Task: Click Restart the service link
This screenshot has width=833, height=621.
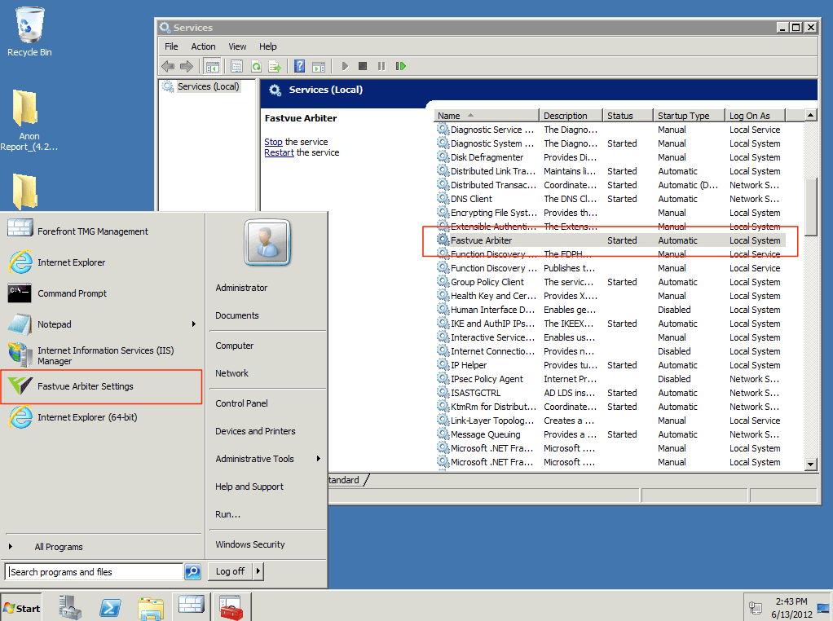Action: coord(279,152)
